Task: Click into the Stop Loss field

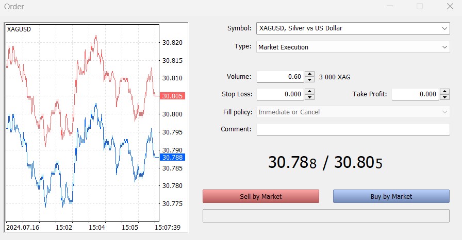Action: [279, 94]
